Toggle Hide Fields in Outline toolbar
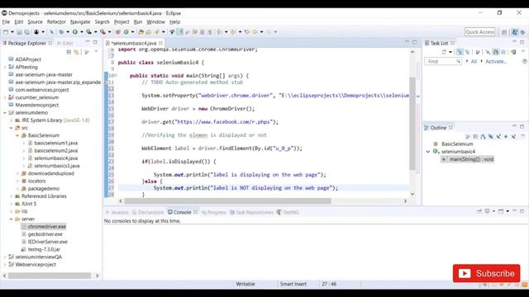 tap(491, 136)
